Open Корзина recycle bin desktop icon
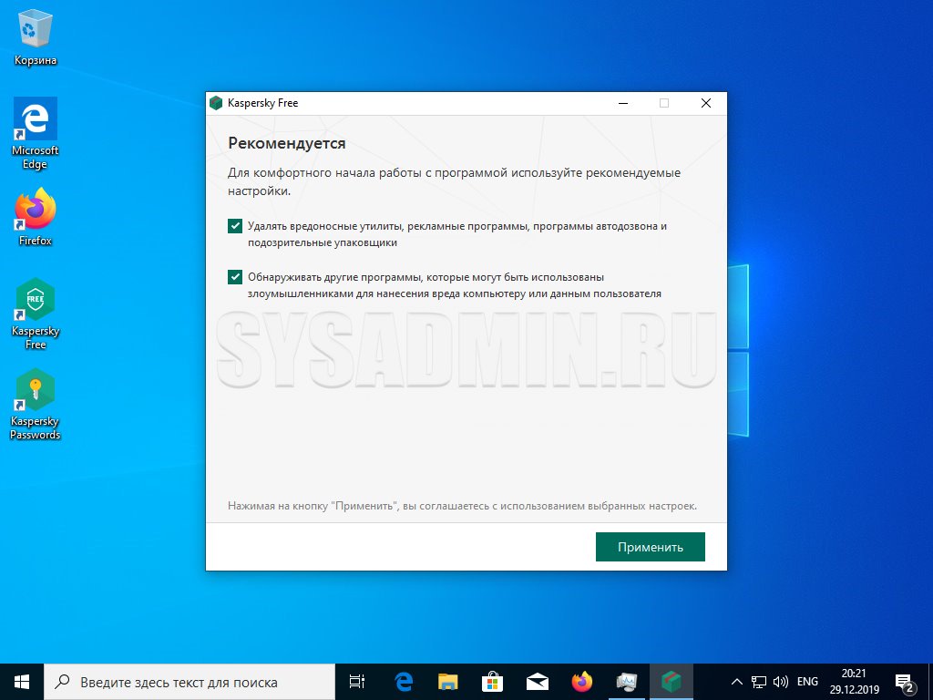Viewport: 933px width, 700px height. coord(36,35)
